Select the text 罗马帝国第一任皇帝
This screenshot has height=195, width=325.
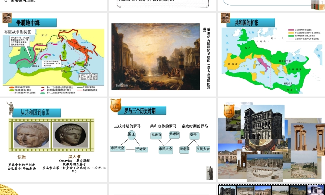coord(58,168)
